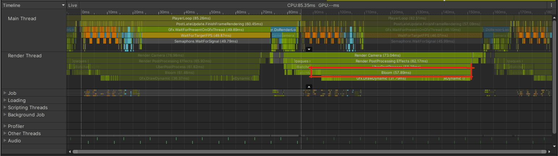The height and width of the screenshot is (156, 558).
Task: Click the GPU:--ms readout
Action: pos(329,5)
